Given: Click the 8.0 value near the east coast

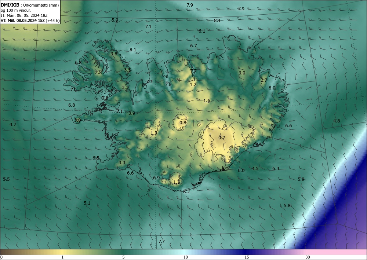Looking at the screenshot, I should pyautogui.click(x=272, y=88).
